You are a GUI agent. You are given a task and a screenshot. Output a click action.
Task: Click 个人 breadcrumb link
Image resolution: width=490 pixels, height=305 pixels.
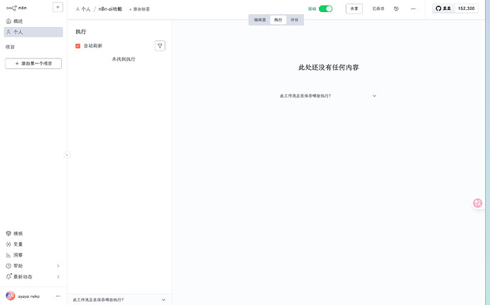click(x=83, y=9)
